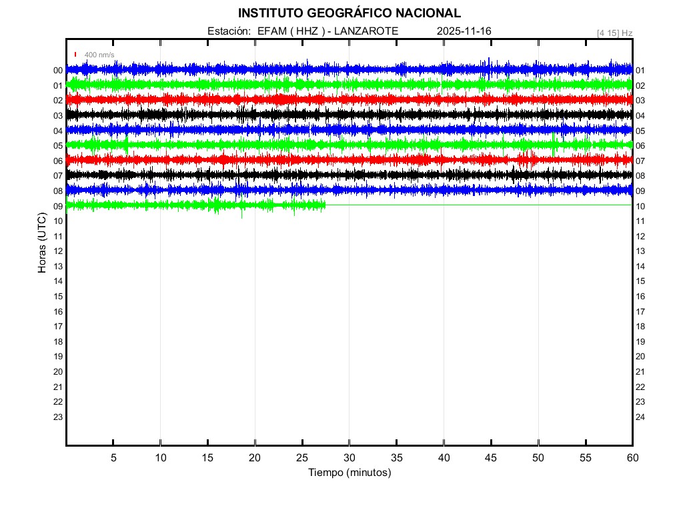Click the red 400 nm/s scale bar

(x=75, y=55)
